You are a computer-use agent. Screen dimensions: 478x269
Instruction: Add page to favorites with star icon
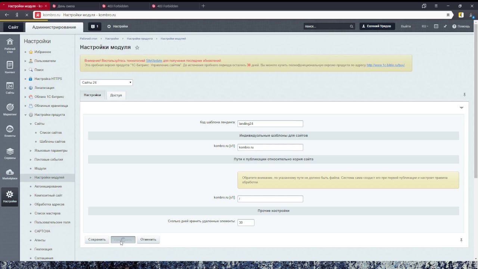tap(137, 47)
